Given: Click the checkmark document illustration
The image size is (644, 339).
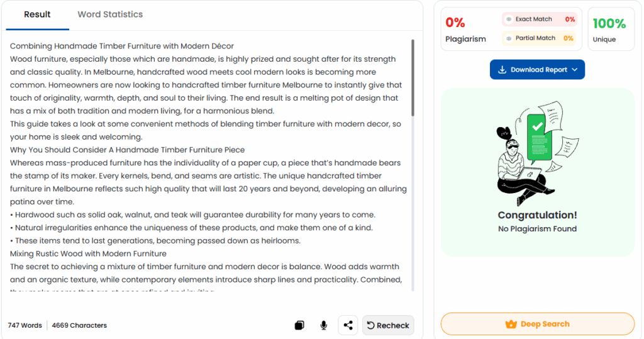Looking at the screenshot, I should 537,135.
